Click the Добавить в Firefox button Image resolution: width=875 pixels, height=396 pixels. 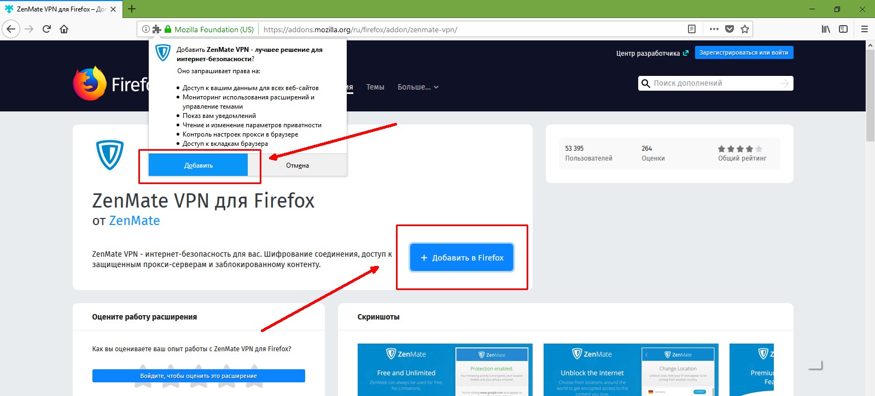coord(462,257)
